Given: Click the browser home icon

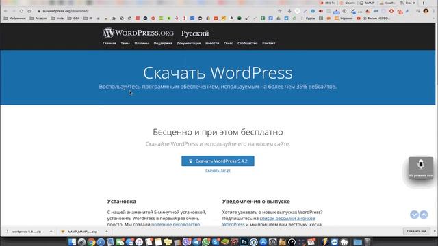Looking at the screenshot, I should (x=29, y=11).
